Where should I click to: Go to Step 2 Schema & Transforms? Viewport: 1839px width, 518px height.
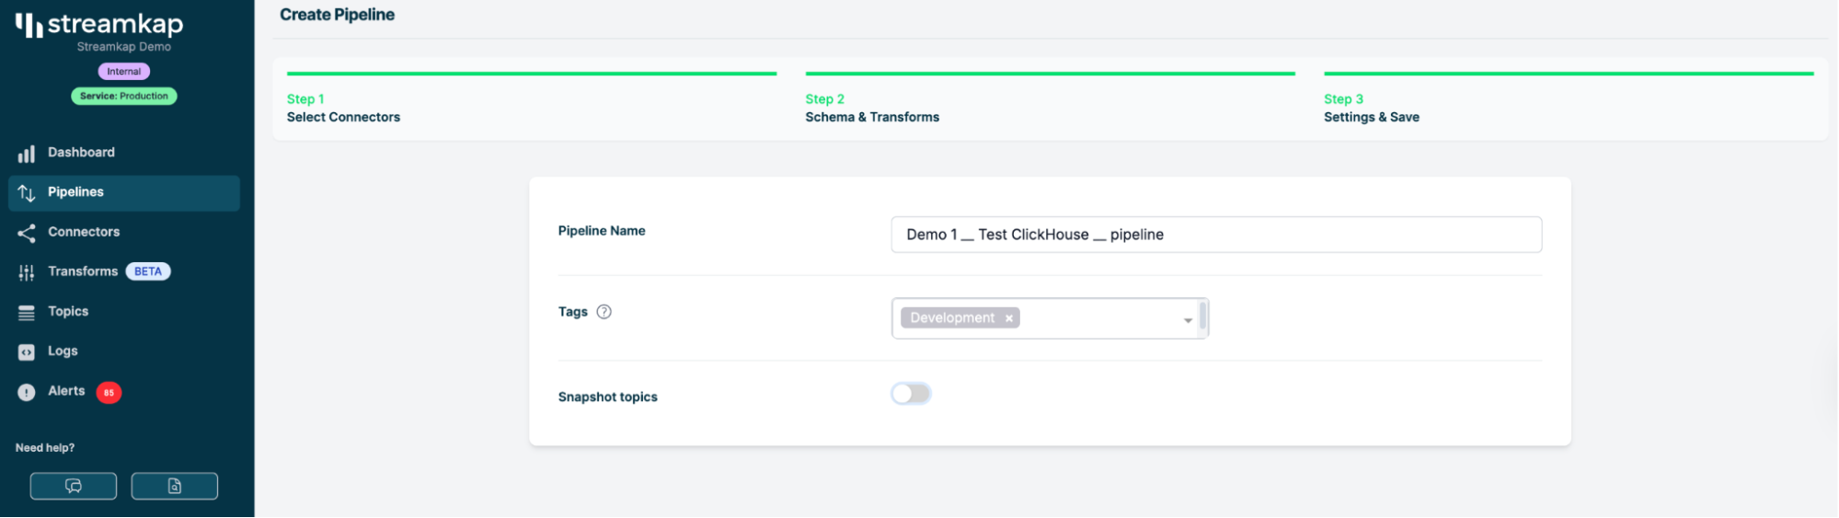tap(871, 109)
